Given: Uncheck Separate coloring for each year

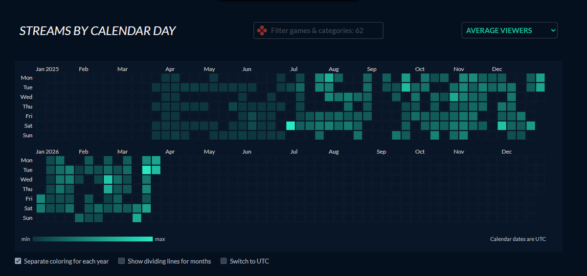Looking at the screenshot, I should click(19, 261).
